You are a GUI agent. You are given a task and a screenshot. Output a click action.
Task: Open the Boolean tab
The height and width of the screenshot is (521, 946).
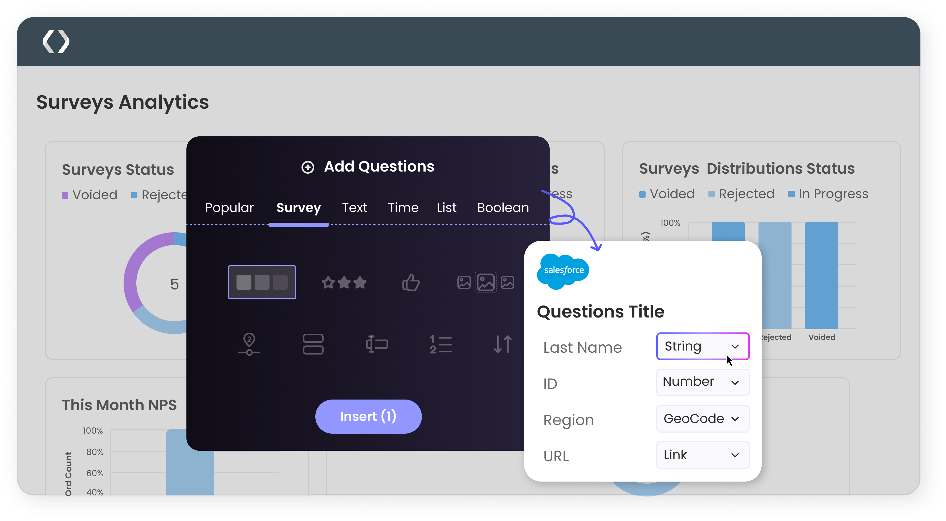503,208
